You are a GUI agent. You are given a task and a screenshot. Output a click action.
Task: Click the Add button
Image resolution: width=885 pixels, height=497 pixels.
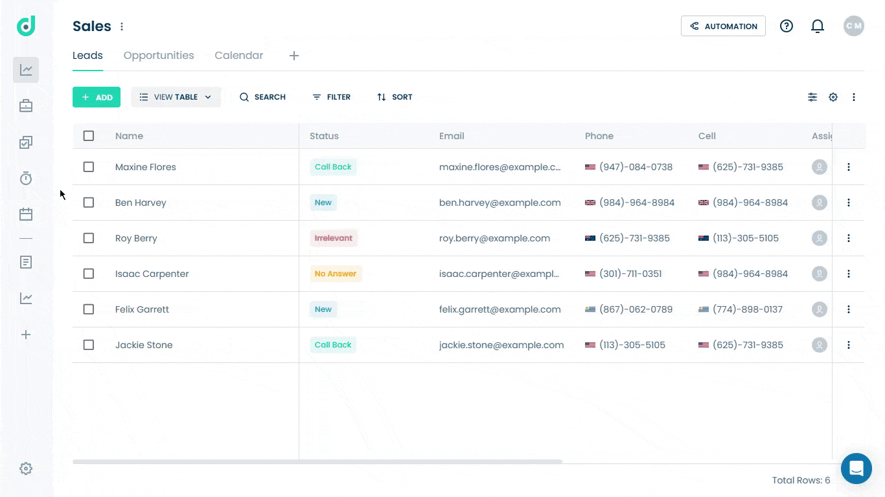[97, 97]
